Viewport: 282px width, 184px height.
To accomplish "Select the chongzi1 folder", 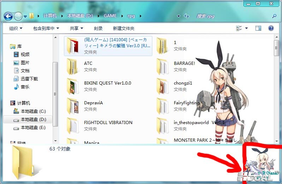I will 183,83.
